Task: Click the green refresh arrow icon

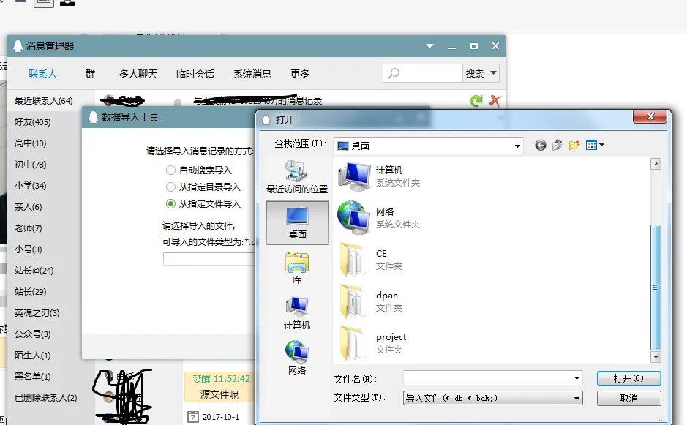Action: [x=477, y=101]
